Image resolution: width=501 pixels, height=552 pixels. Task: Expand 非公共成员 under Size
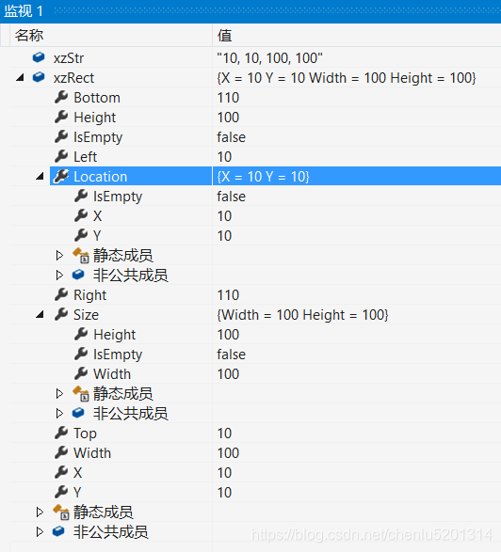click(59, 413)
